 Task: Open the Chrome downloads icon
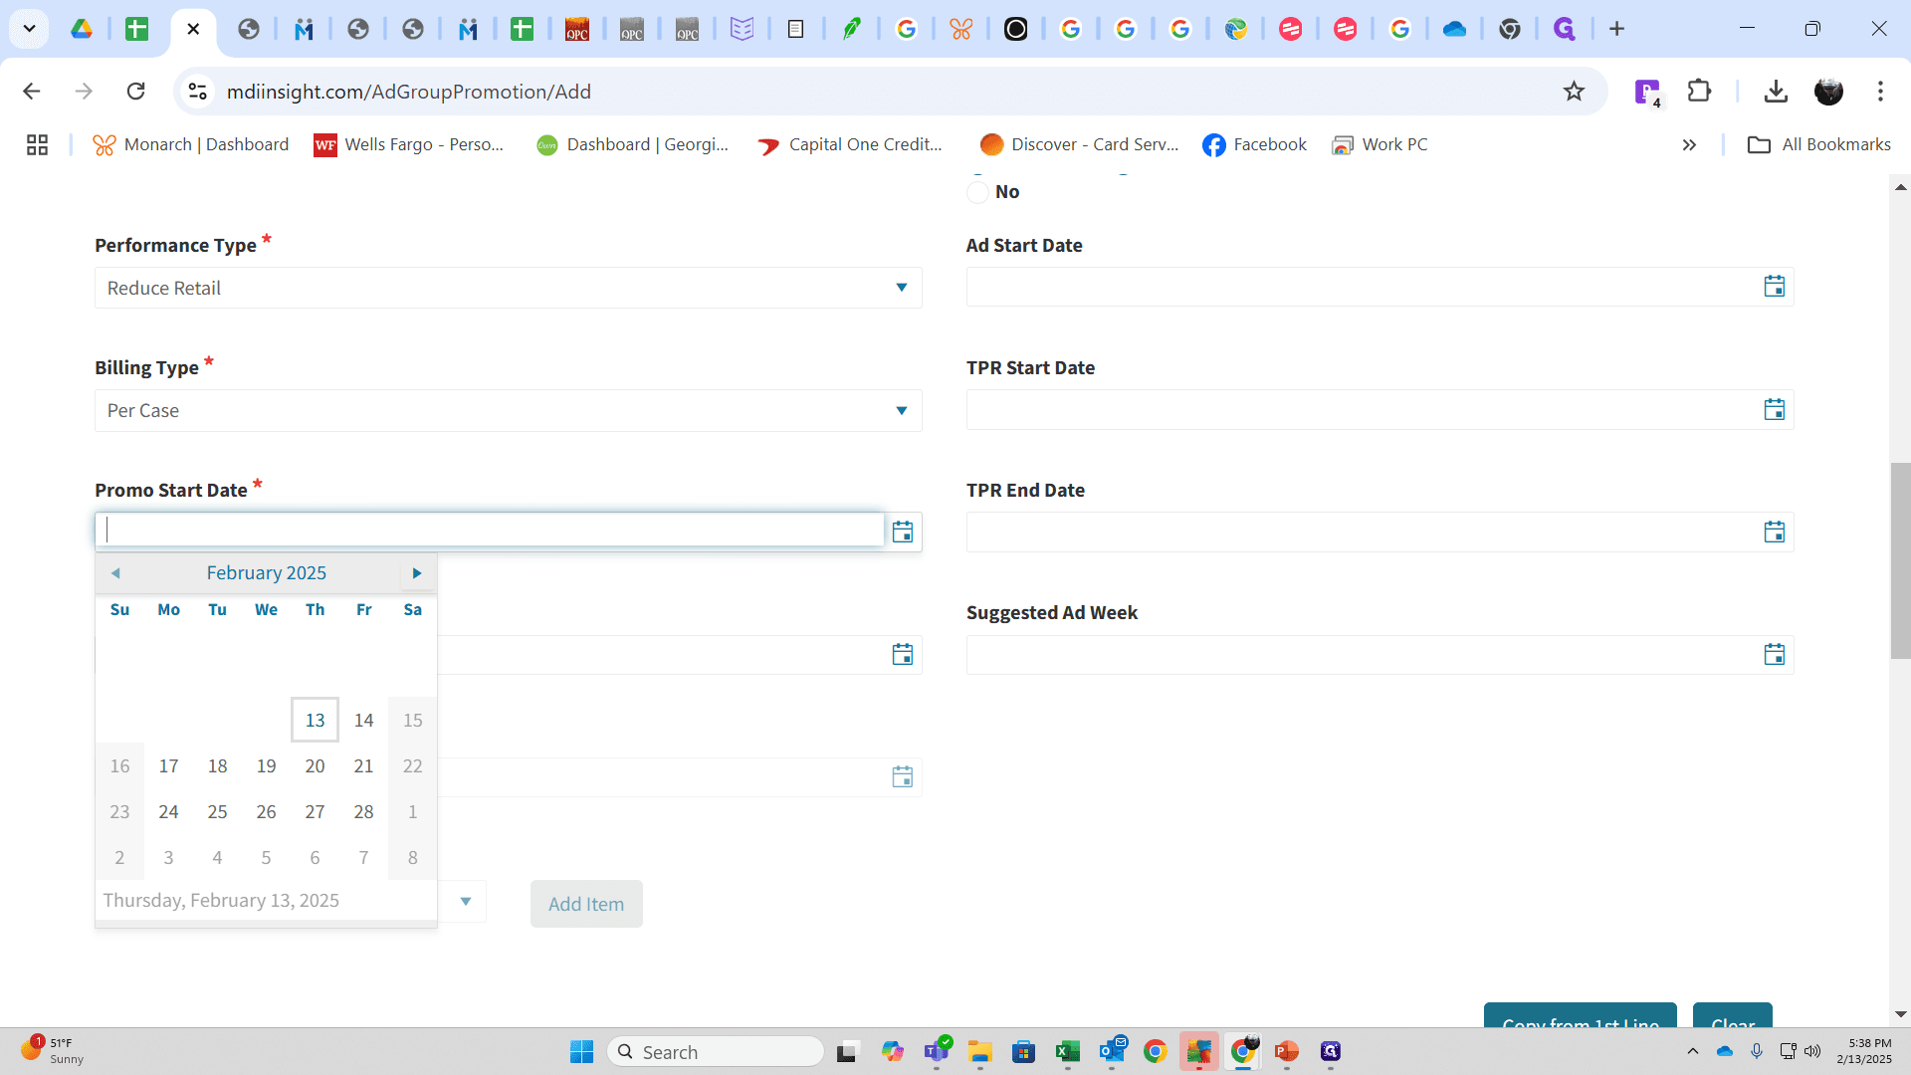pyautogui.click(x=1776, y=92)
